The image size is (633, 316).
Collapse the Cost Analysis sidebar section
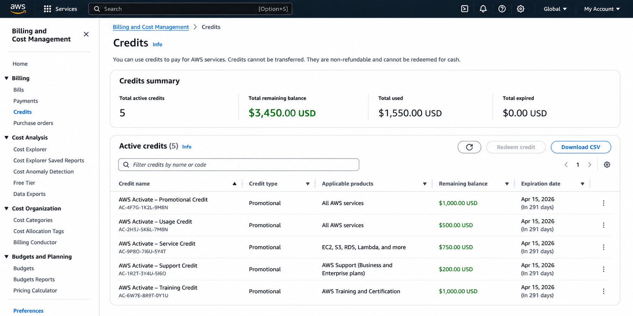click(x=6, y=138)
